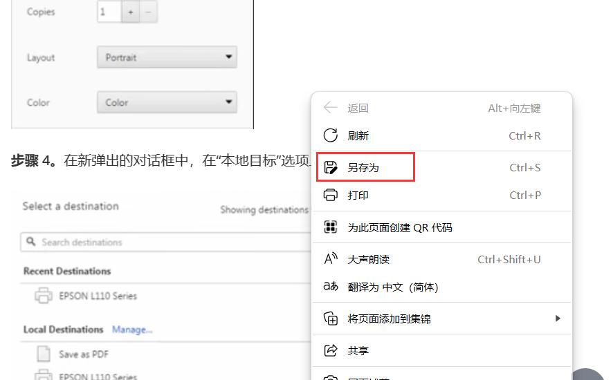Image resolution: width=613 pixels, height=380 pixels.
Task: Click the translate aあ icon
Action: click(331, 286)
